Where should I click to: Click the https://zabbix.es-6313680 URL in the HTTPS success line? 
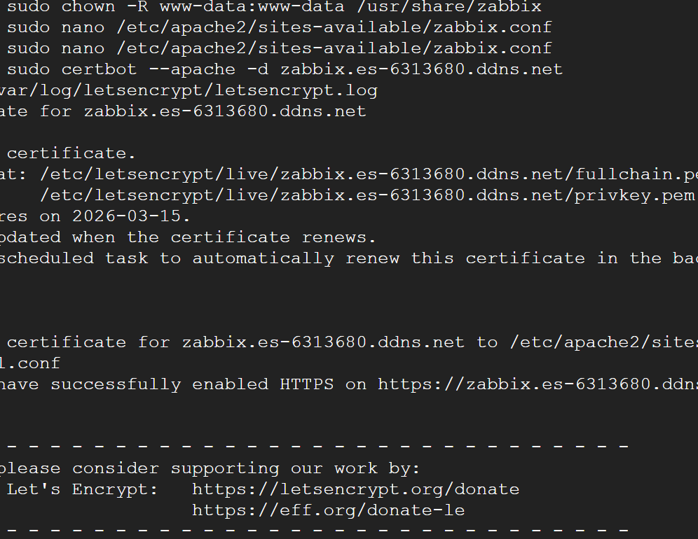click(537, 384)
